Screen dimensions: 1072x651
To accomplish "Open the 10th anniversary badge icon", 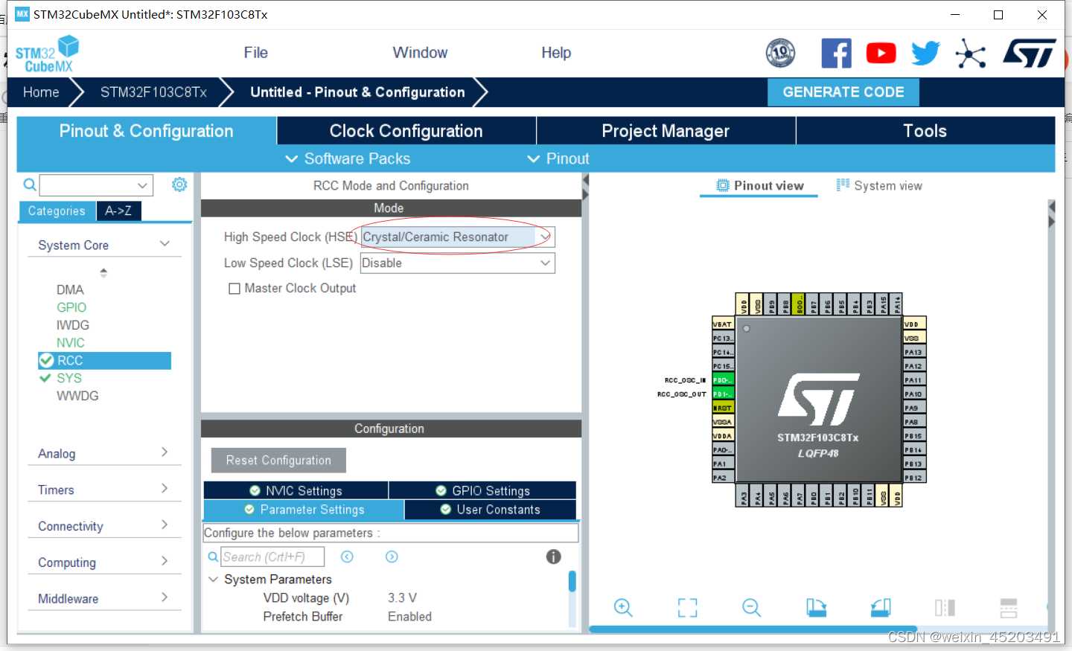I will tap(780, 53).
